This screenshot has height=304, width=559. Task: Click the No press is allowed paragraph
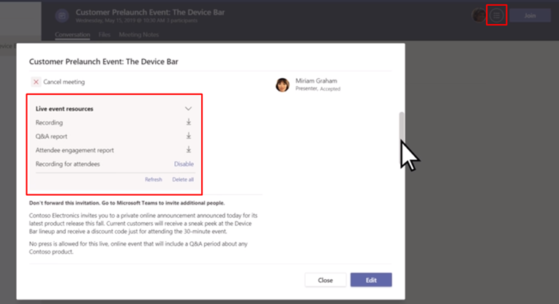[x=138, y=248]
